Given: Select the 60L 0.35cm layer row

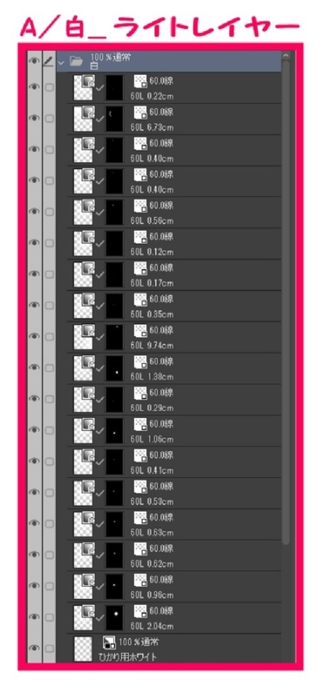Looking at the screenshot, I should pyautogui.click(x=174, y=305).
